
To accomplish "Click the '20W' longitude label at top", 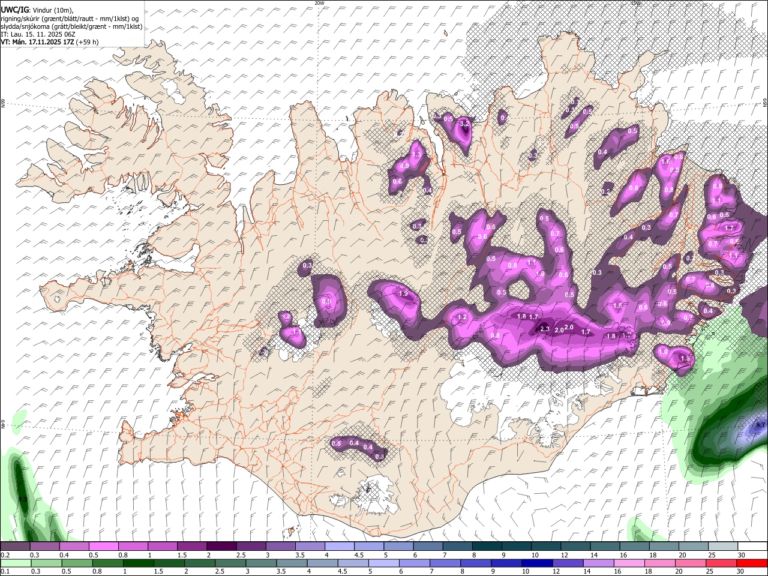I will 319,3.
